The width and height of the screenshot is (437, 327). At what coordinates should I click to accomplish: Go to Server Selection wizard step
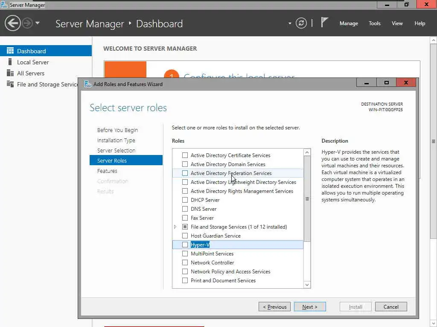click(116, 150)
